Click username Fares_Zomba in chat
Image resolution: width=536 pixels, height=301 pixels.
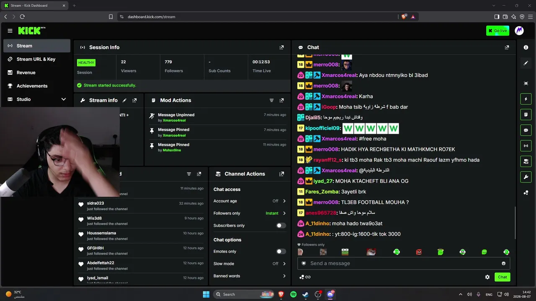click(322, 191)
